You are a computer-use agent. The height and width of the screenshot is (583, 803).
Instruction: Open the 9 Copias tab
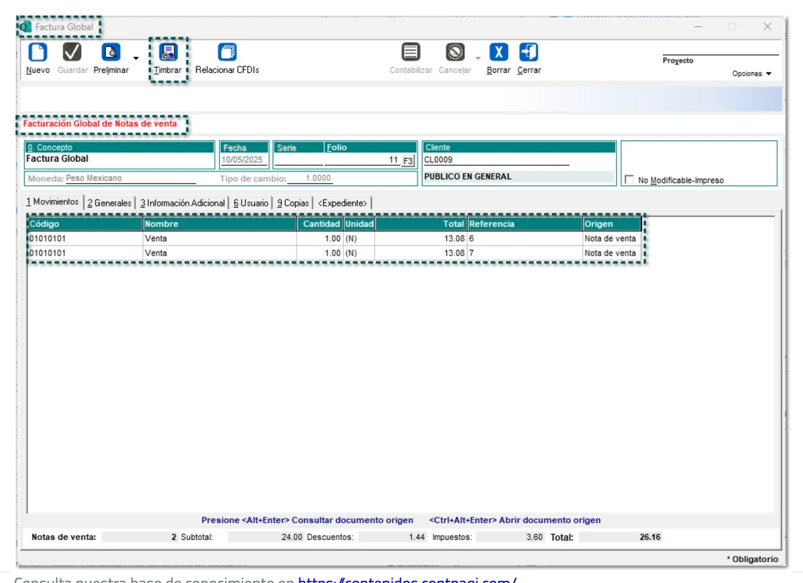coord(293,203)
